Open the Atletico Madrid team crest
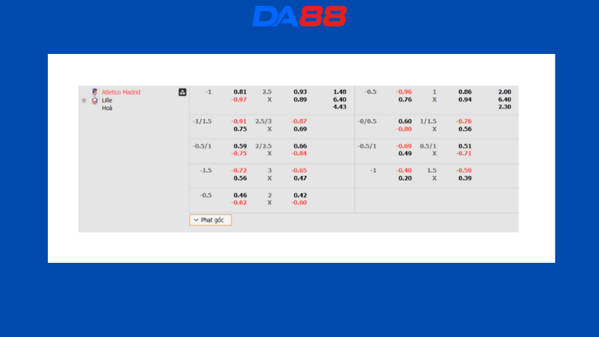Image resolution: width=599 pixels, height=337 pixels. [x=95, y=92]
